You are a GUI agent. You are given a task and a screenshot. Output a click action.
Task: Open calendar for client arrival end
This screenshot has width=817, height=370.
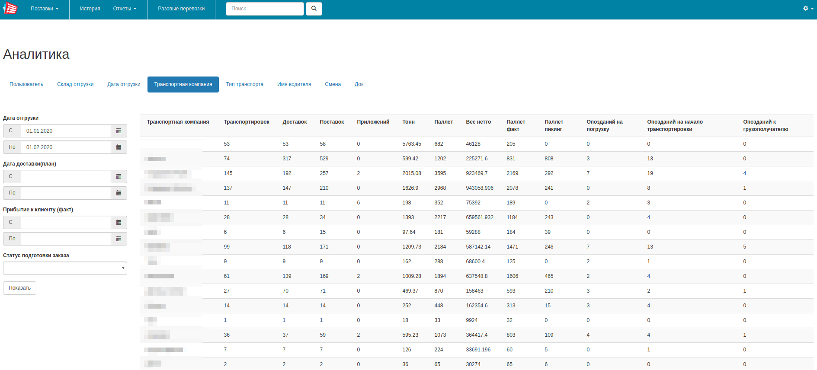click(x=119, y=239)
